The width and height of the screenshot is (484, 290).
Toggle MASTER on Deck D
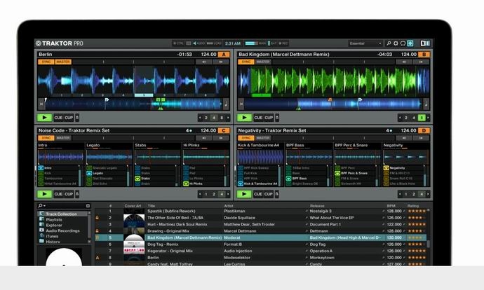(263, 138)
